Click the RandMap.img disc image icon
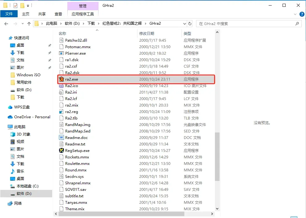The height and width of the screenshot is (218, 306). 61,124
